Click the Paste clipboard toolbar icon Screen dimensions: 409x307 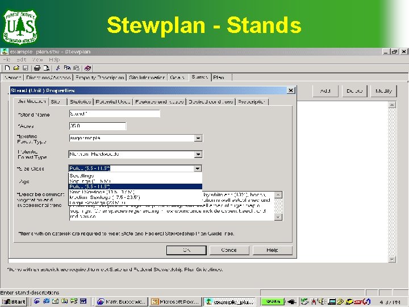point(76,68)
